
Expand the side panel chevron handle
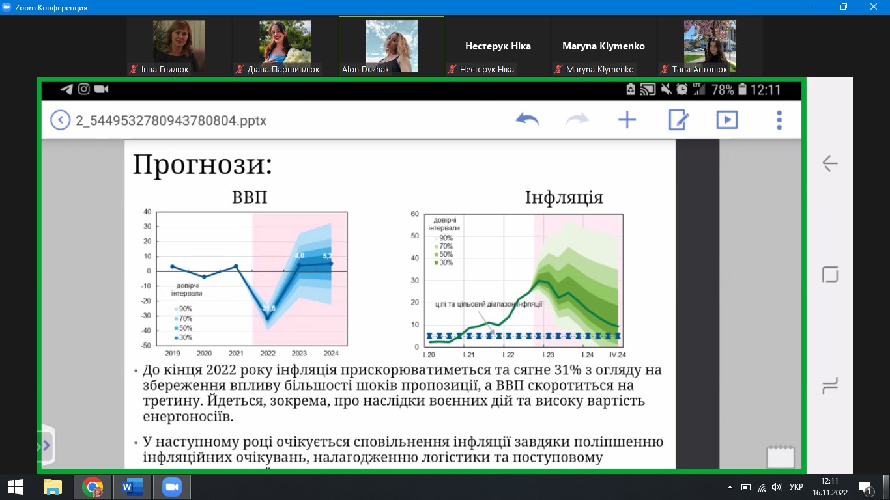[x=46, y=446]
